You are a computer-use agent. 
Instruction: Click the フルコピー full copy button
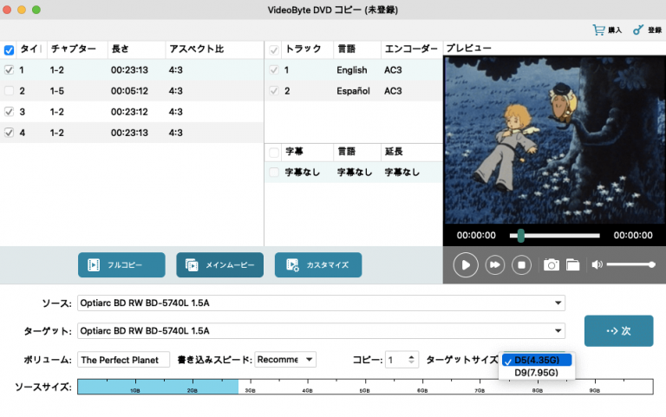(x=121, y=264)
